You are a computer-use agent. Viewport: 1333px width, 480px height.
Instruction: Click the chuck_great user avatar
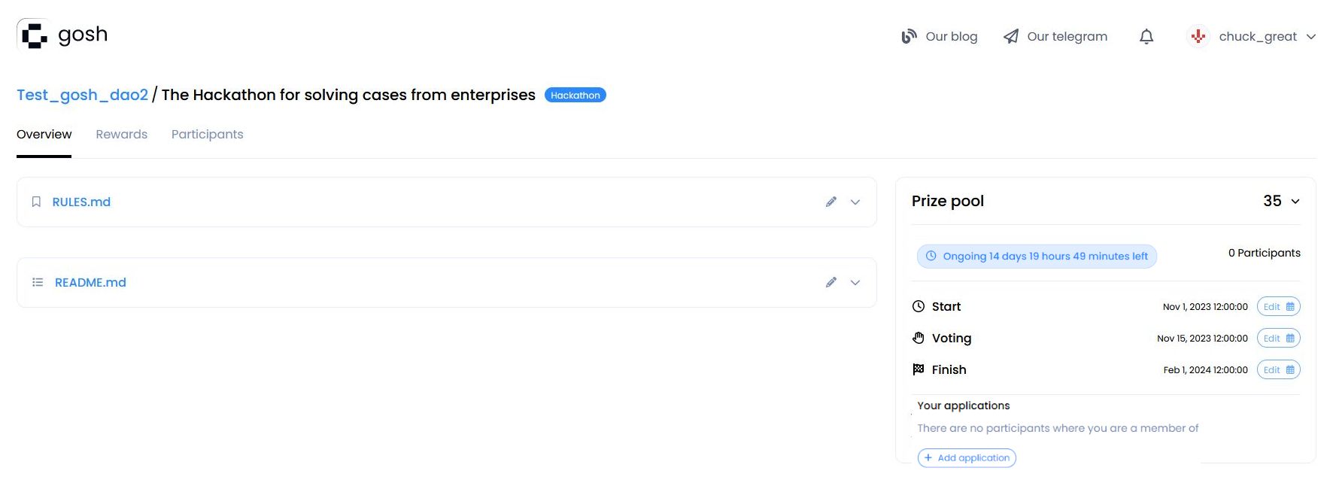point(1198,36)
